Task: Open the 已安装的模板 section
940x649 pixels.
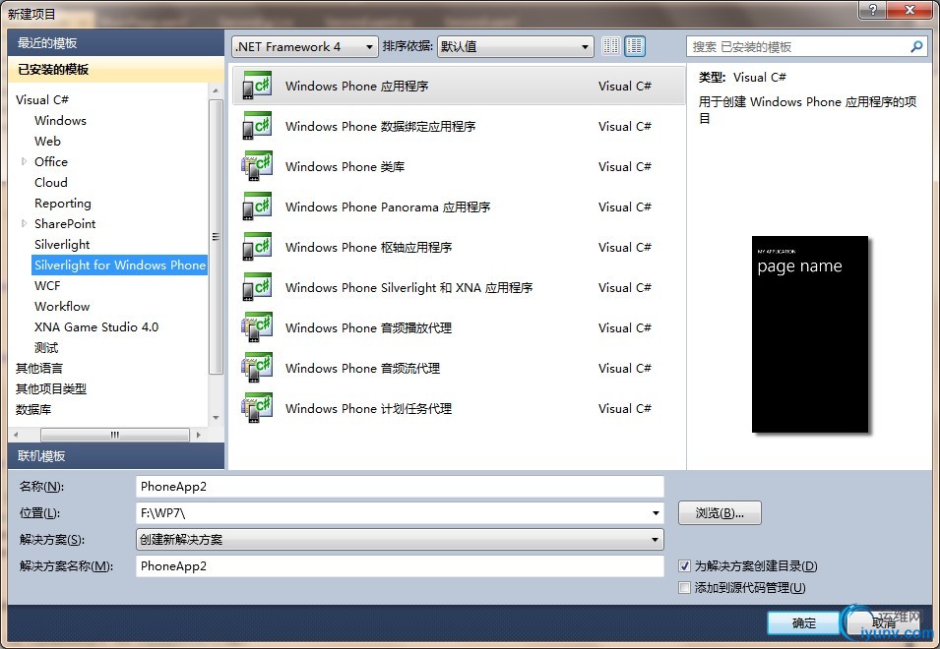Action: click(116, 70)
